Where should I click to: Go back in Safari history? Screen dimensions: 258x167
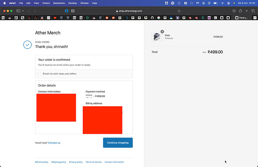pos(29,11)
